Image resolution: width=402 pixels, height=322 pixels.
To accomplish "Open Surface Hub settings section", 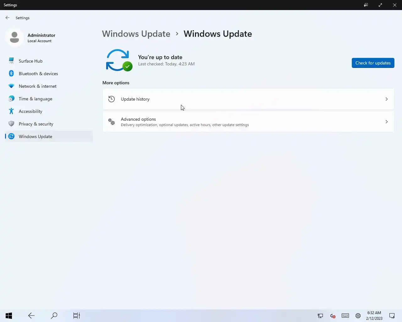I will click(x=49, y=61).
